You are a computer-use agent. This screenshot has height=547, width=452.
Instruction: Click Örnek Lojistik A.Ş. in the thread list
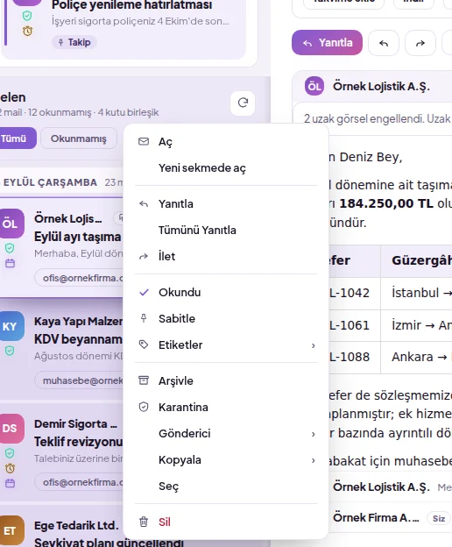[381, 487]
